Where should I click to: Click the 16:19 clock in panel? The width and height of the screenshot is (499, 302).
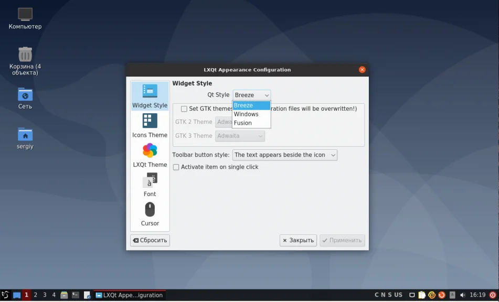(x=477, y=295)
